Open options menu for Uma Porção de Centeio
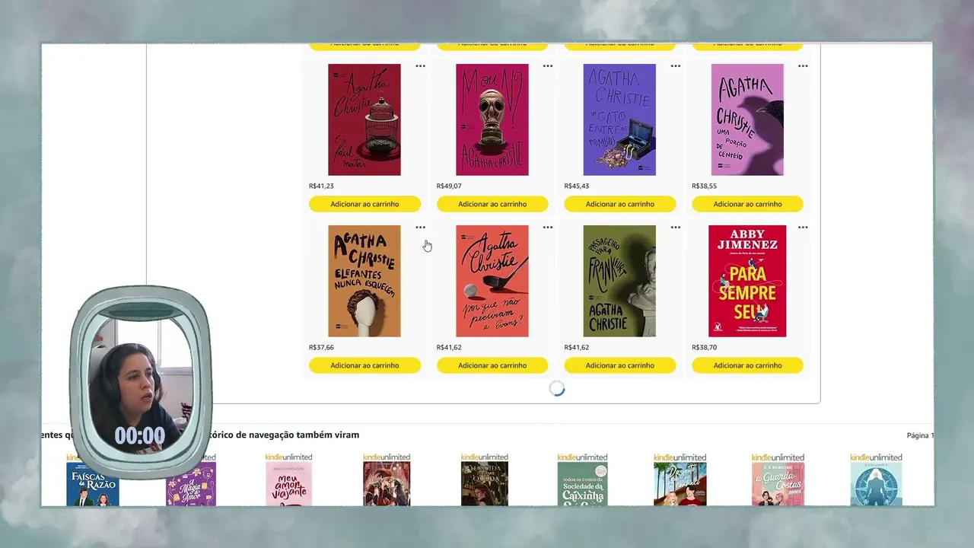974x548 pixels. (x=803, y=66)
